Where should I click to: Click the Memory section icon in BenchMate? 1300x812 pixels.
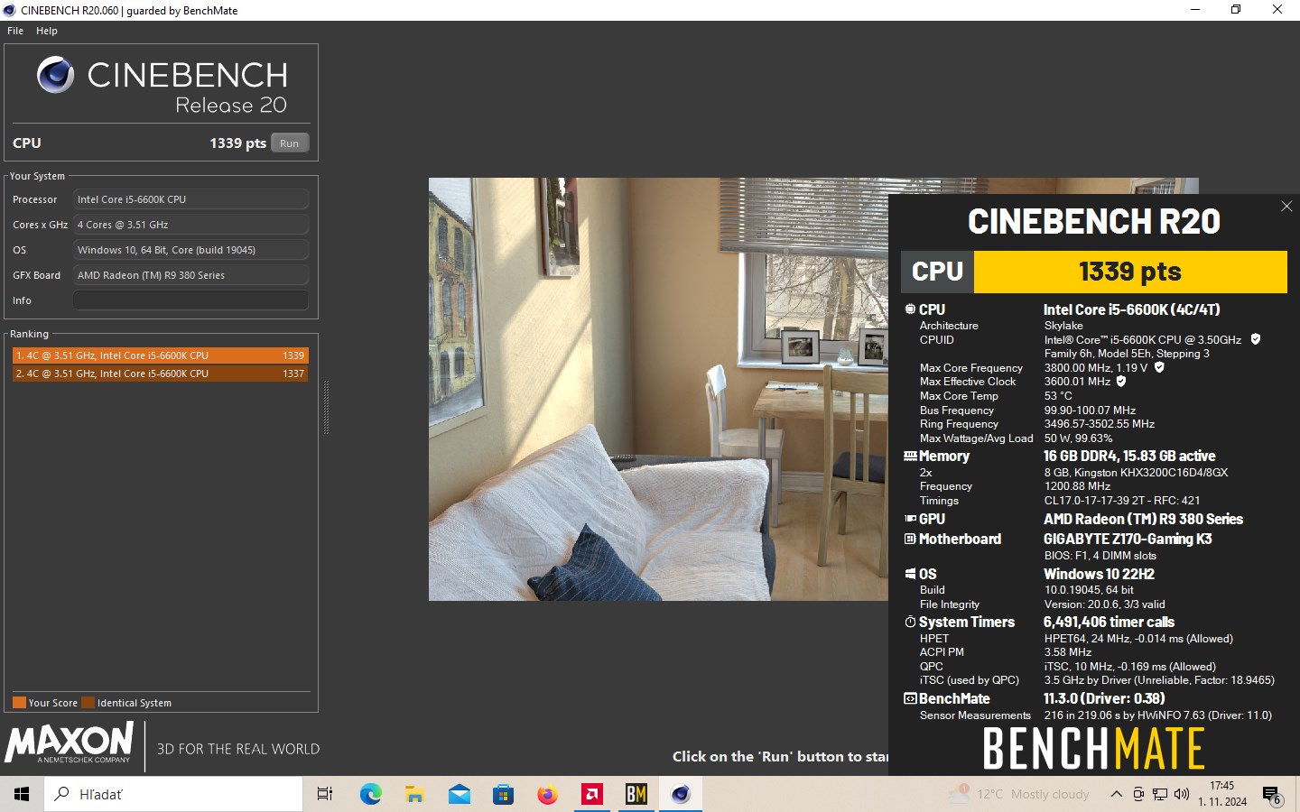click(910, 457)
